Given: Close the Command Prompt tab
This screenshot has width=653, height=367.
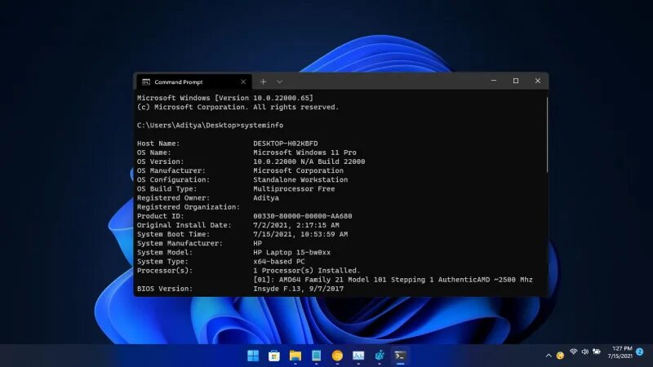Looking at the screenshot, I should 243,82.
